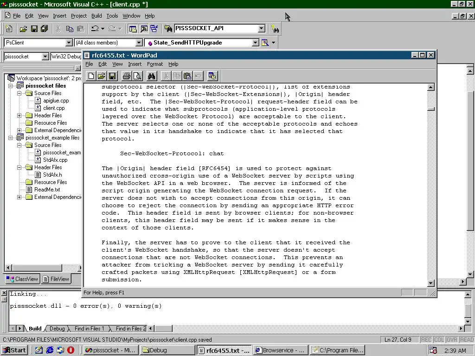Click Find in Files binoculars icon
The width and height of the screenshot is (475, 356).
[x=168, y=29]
